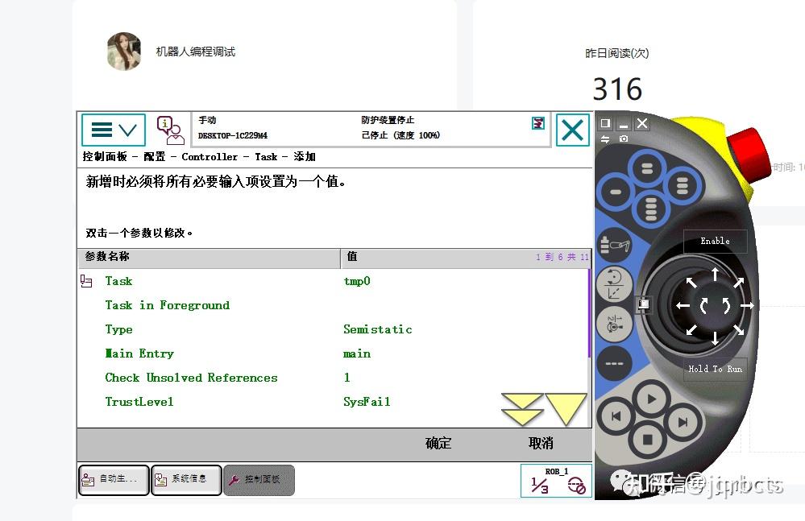Viewport: 805px width, 521px height.
Task: Expand the Task parameter entry
Action: click(88, 280)
